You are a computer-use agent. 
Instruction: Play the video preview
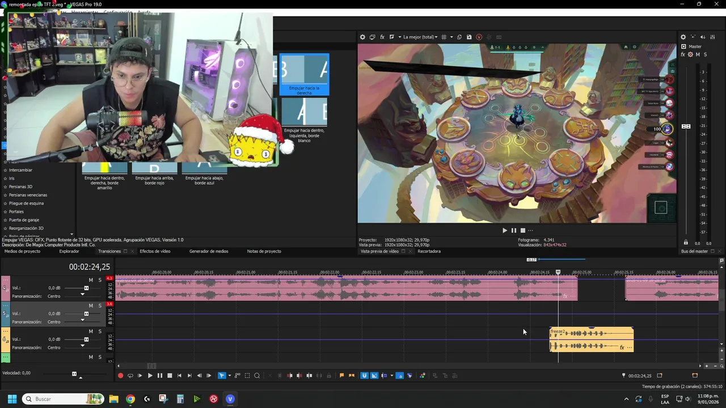tap(504, 230)
